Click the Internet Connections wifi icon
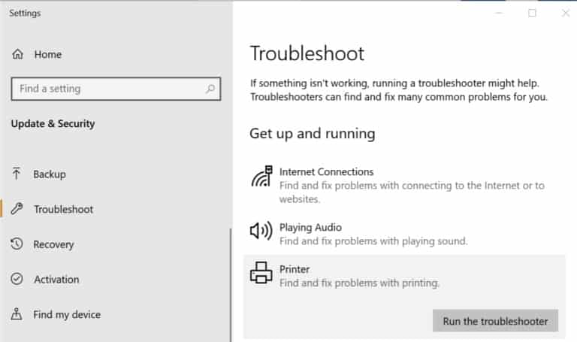This screenshot has width=577, height=342. tap(261, 177)
